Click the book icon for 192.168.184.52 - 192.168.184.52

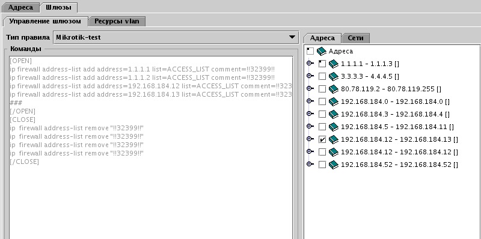(x=334, y=165)
